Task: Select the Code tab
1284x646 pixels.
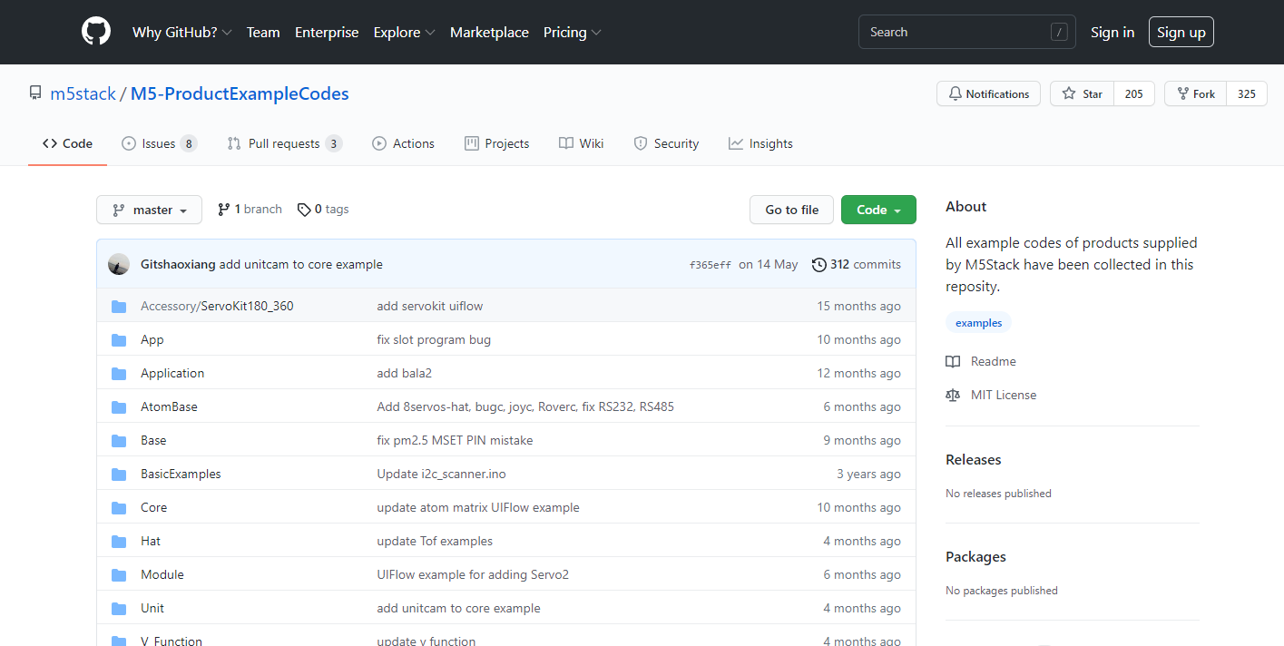Action: 68,143
